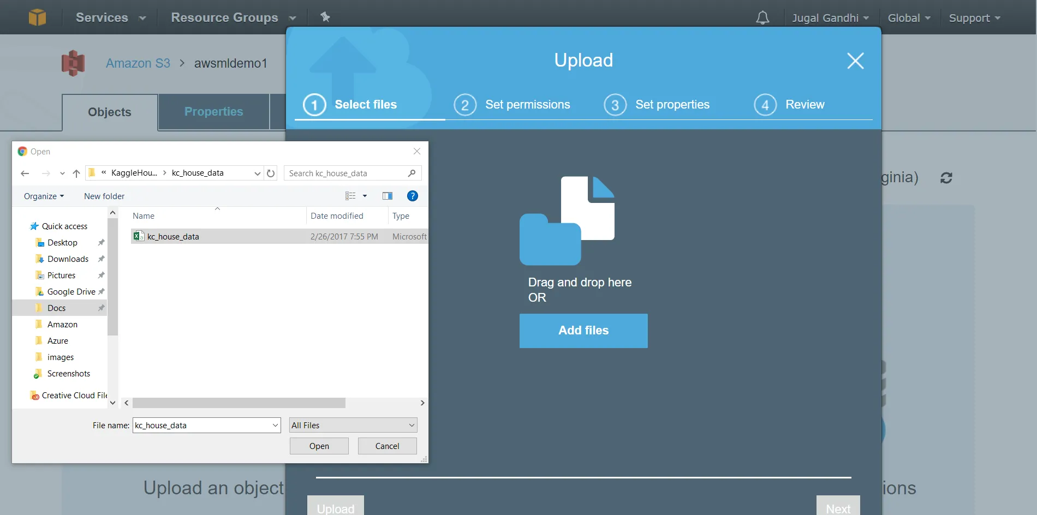The width and height of the screenshot is (1037, 515).
Task: Go back in Open dialog navigation
Action: pyautogui.click(x=25, y=173)
